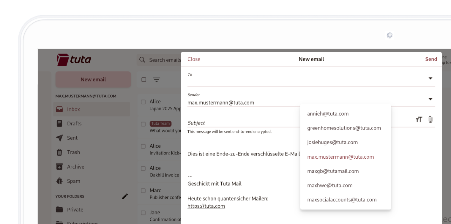
Task: Toggle the text formatting toolbar icon
Action: tap(419, 119)
